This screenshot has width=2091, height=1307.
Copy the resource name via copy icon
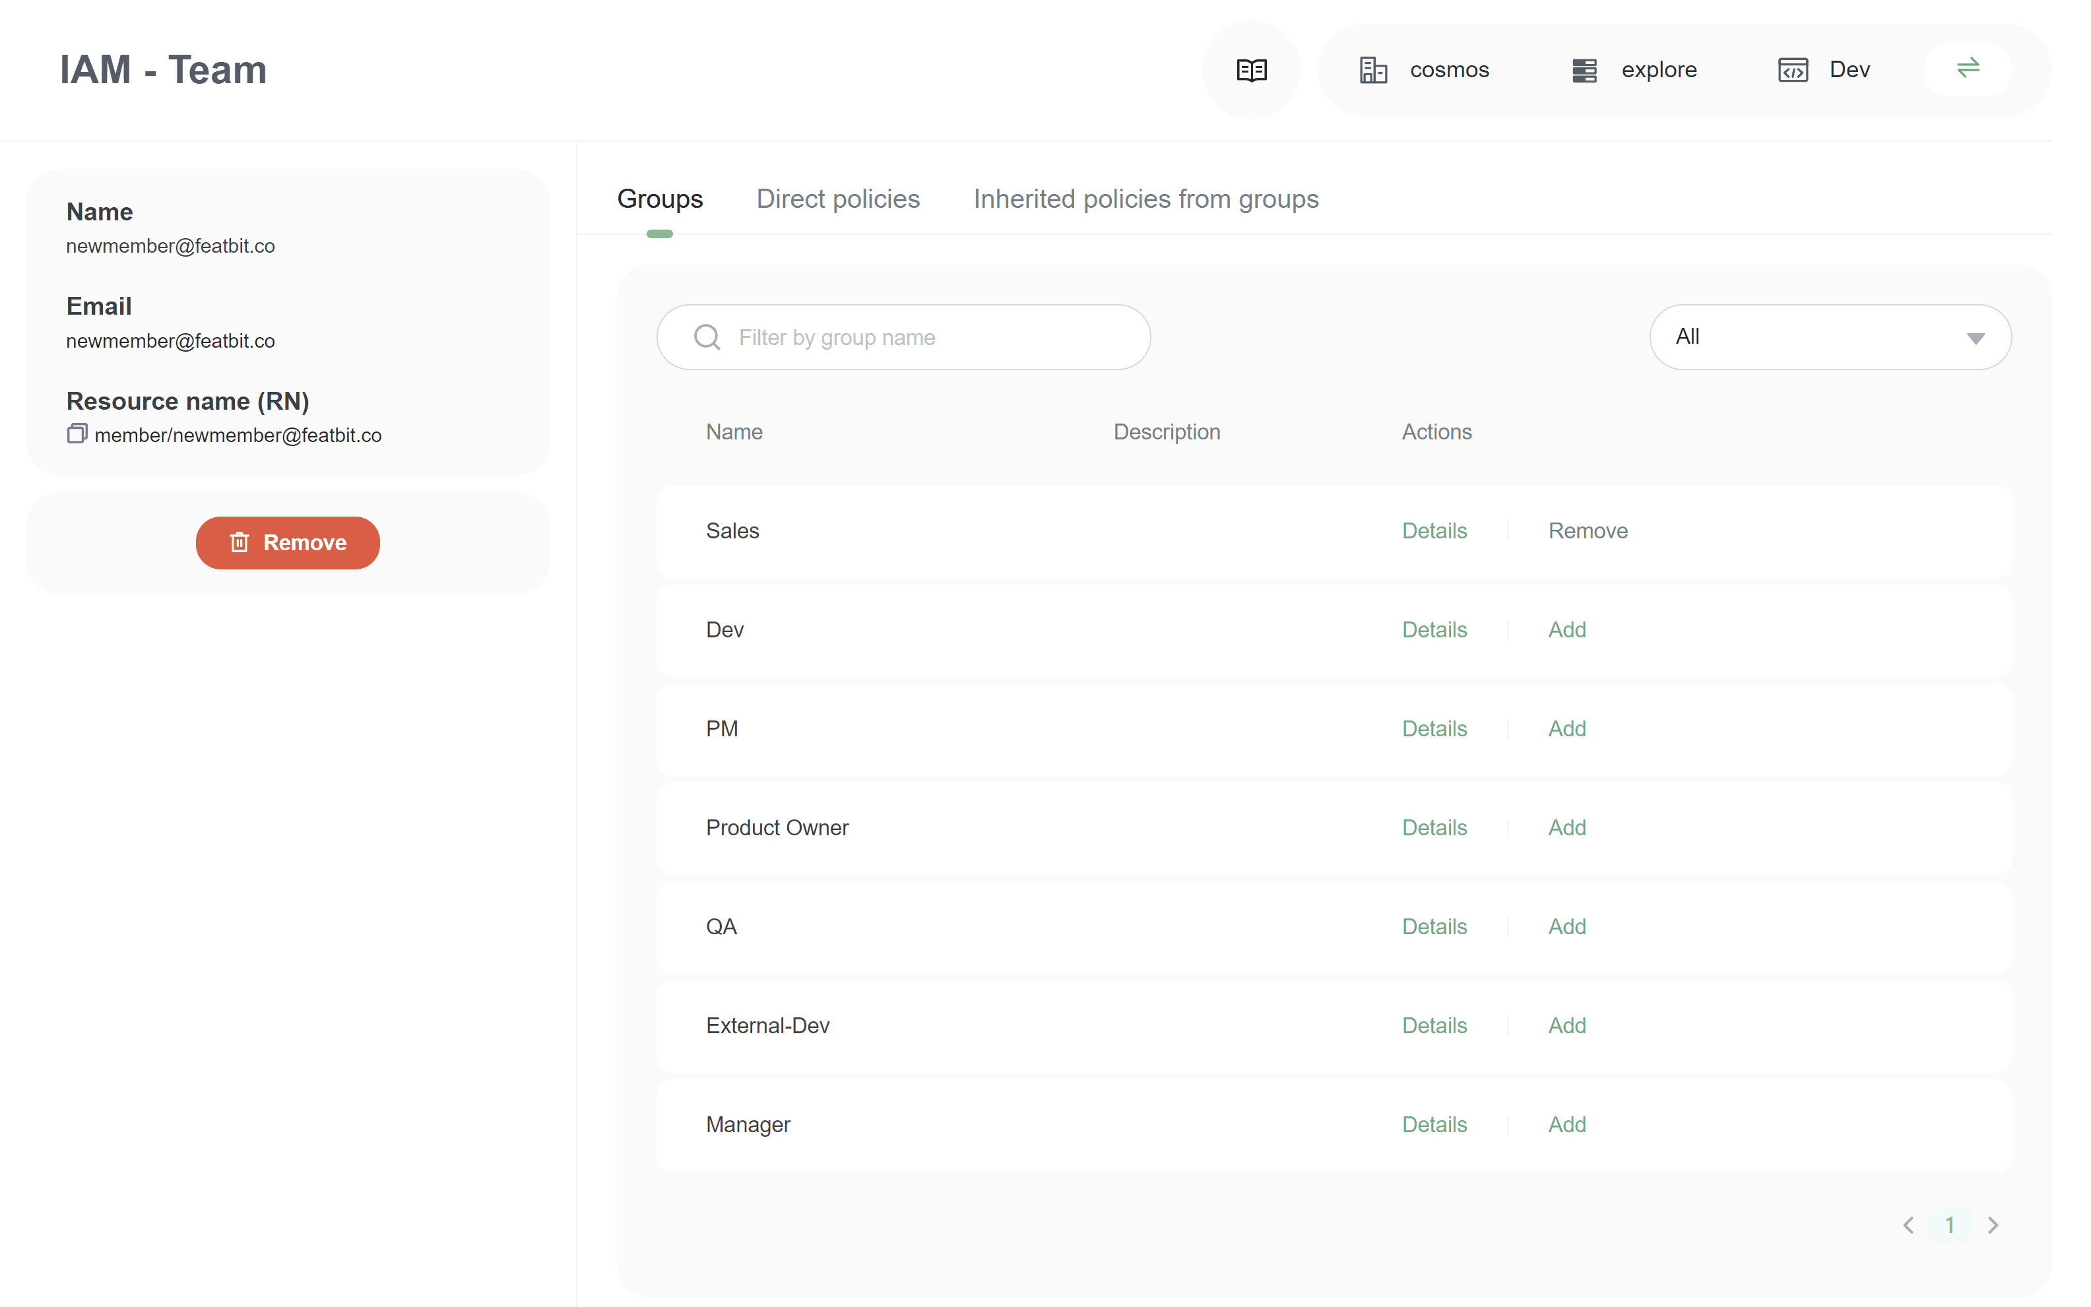click(x=77, y=434)
